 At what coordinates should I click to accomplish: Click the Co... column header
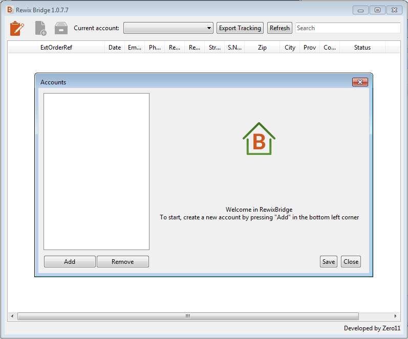[x=330, y=48]
